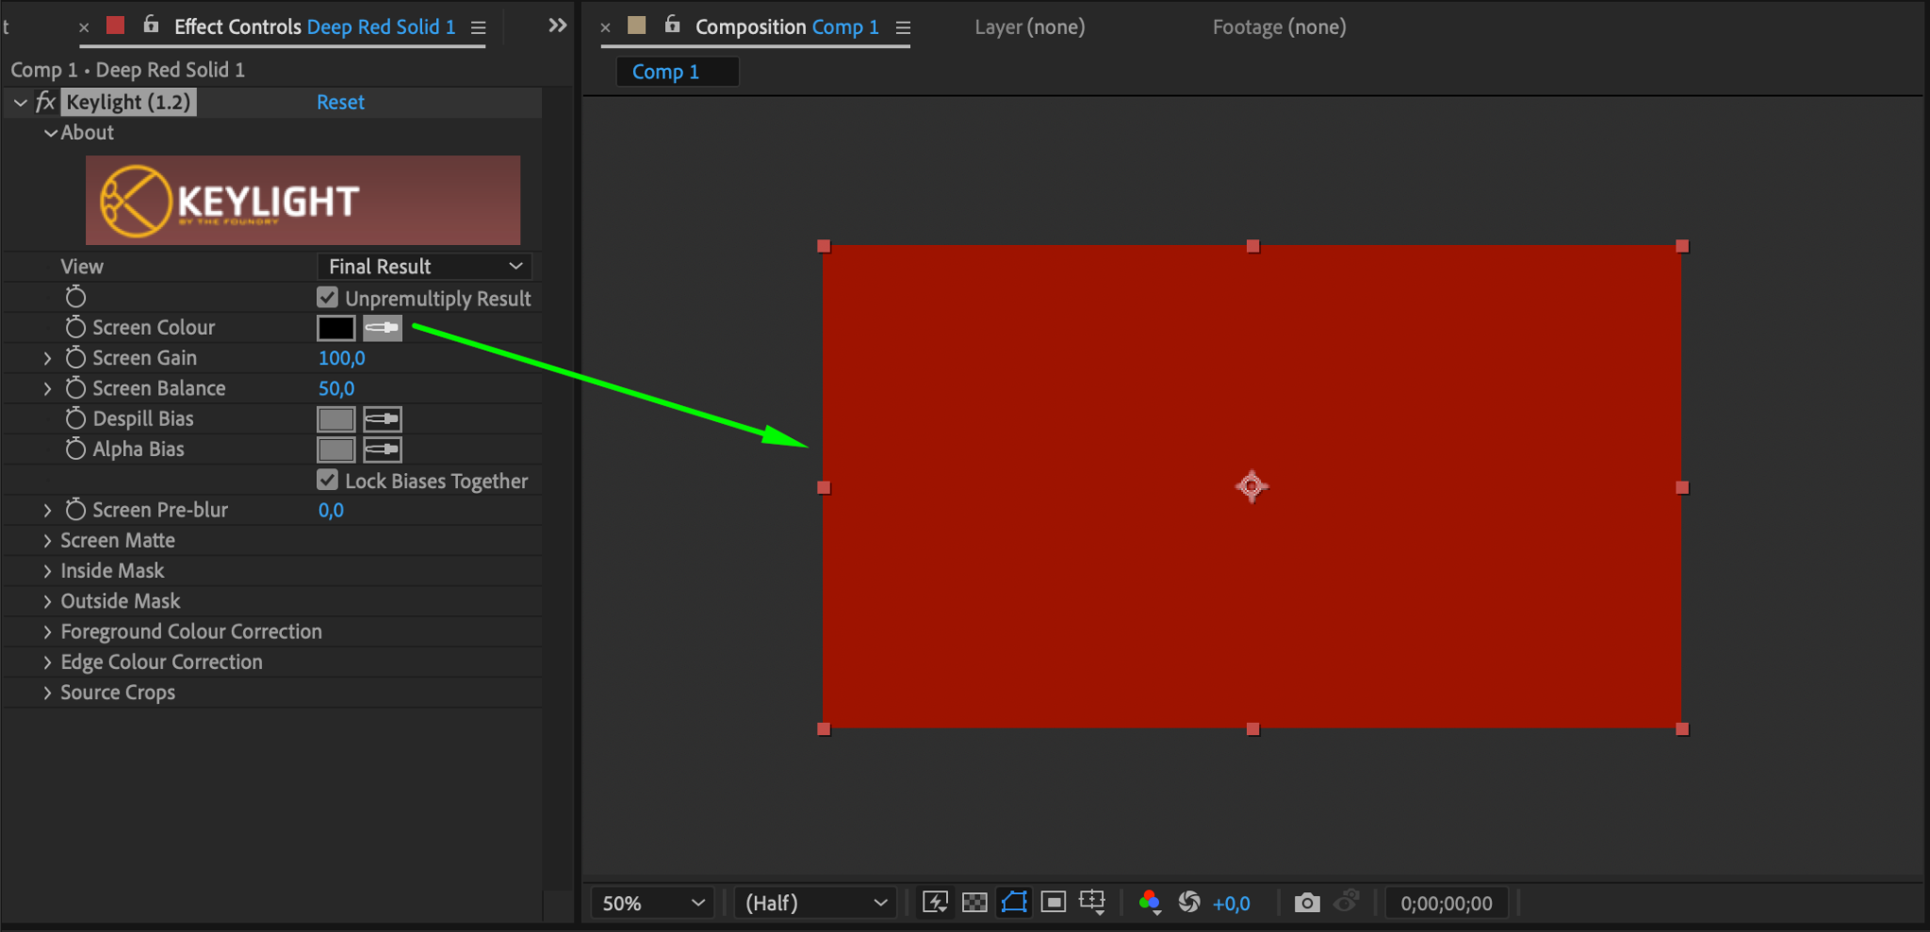Open grid and guide options
Viewport: 1930px width, 932px height.
1092,903
